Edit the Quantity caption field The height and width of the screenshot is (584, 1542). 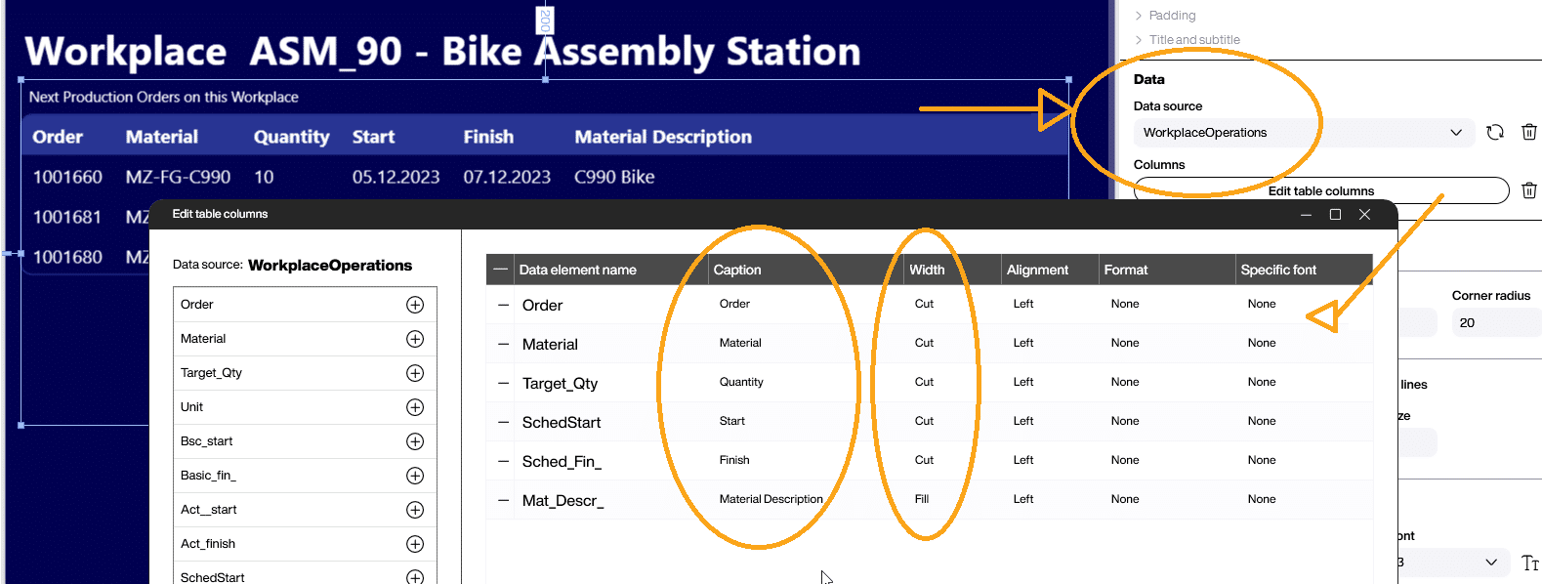741,382
